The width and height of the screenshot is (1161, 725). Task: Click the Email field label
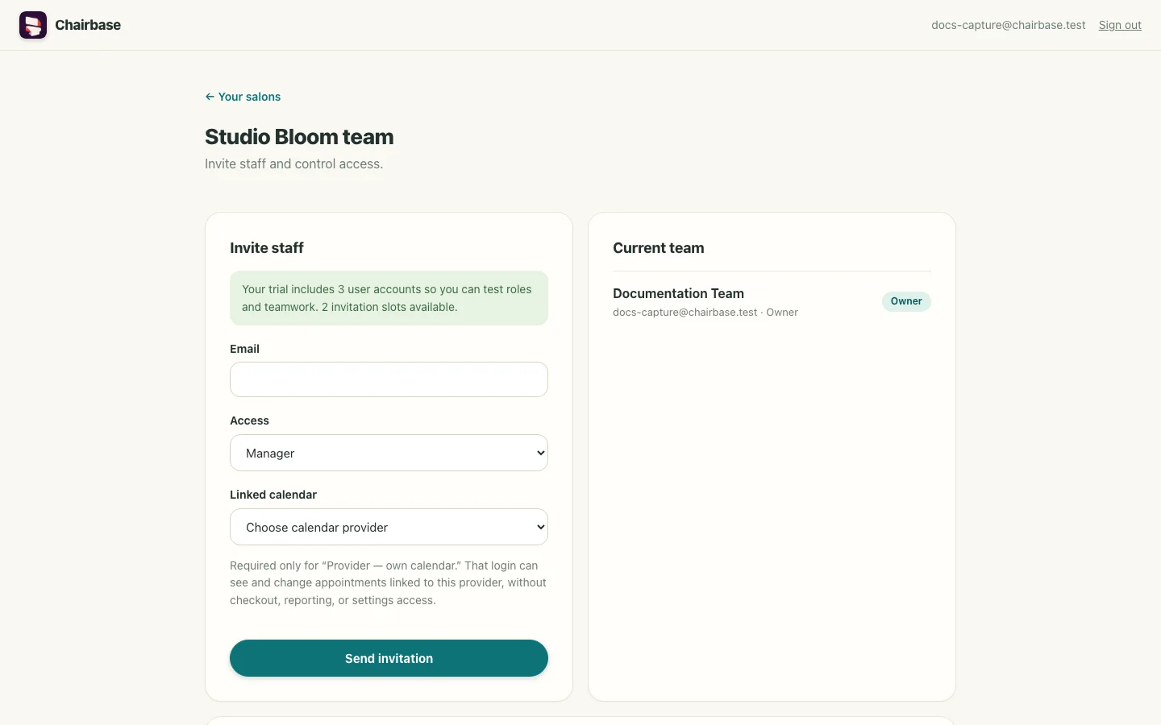244,349
